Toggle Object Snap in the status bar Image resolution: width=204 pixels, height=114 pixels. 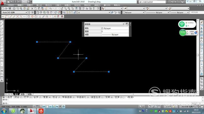(x=47, y=107)
